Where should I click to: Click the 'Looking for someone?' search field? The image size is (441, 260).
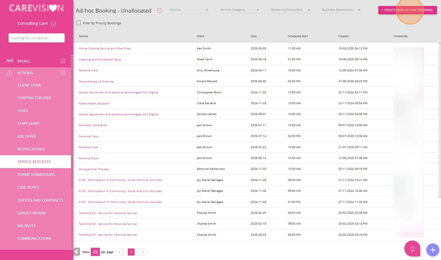point(36,38)
